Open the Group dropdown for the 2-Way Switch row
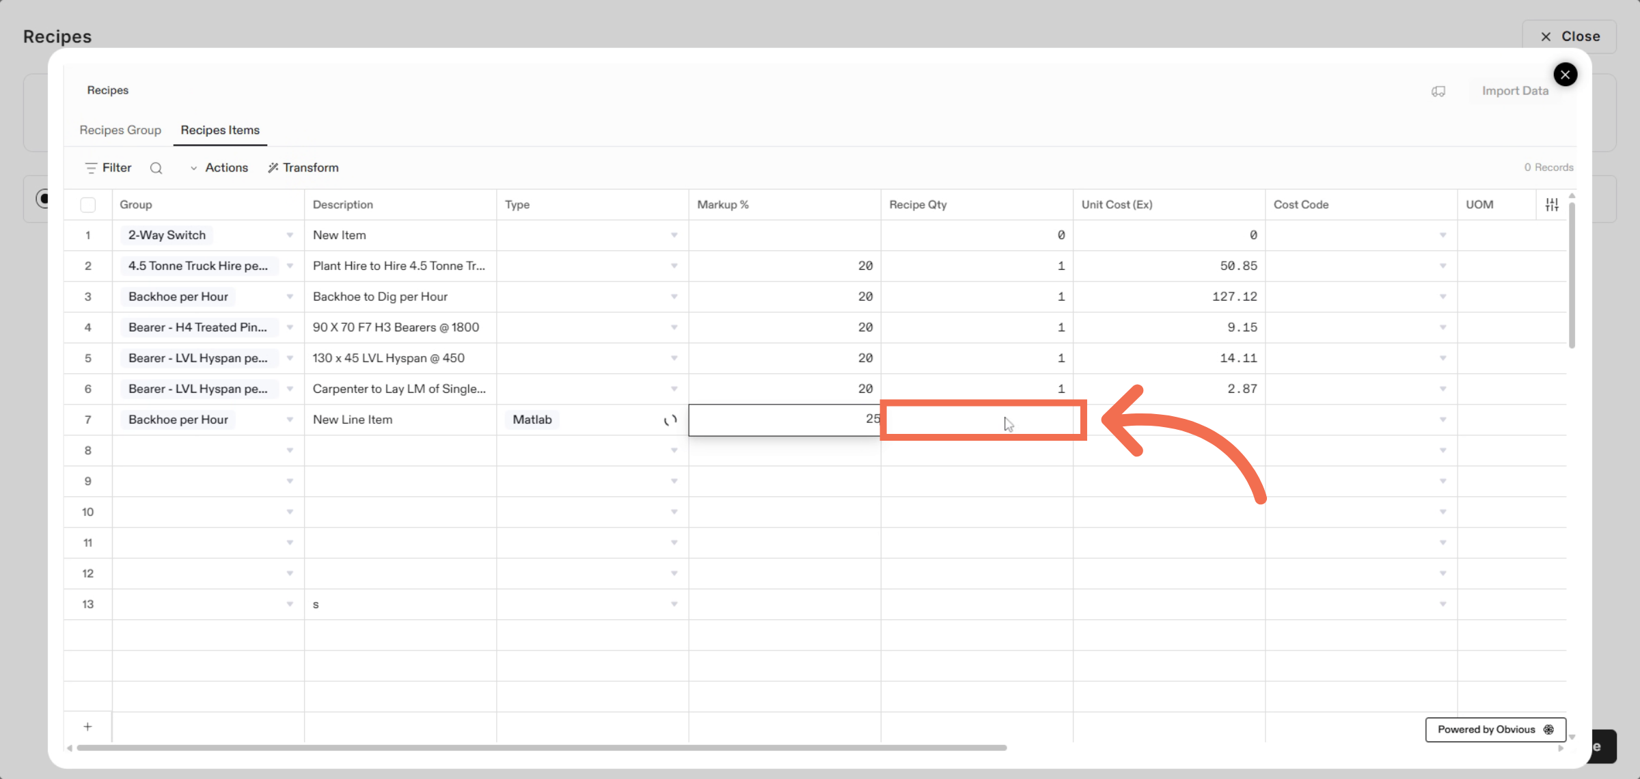The image size is (1640, 779). (289, 234)
